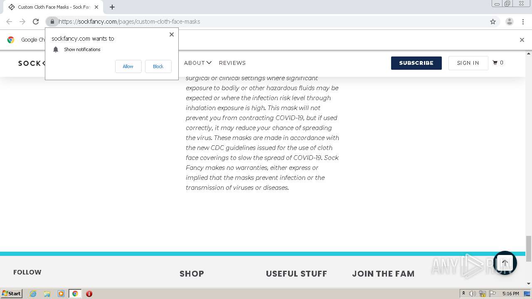Screen dimensions: 532x299
Task: Click the USEFUL STUFF footer heading
Action: [x=296, y=274]
